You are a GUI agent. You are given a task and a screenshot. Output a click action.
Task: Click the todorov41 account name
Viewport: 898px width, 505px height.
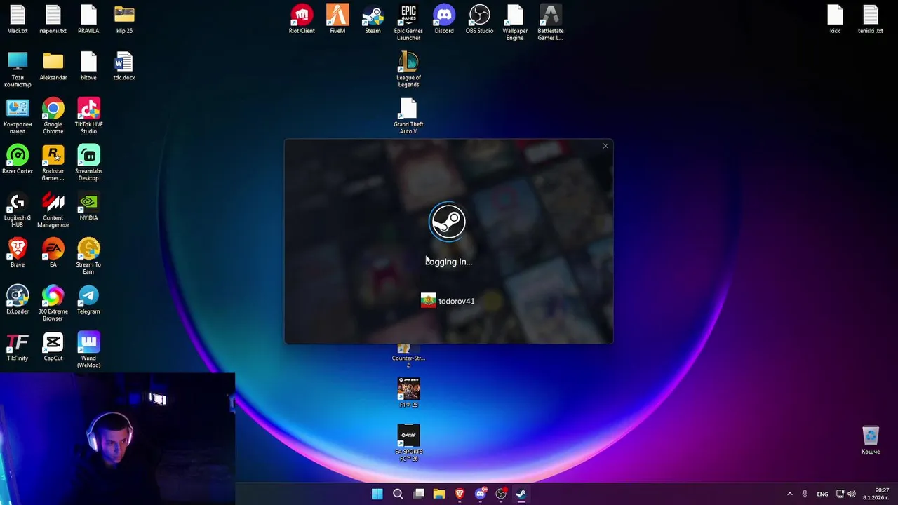457,301
